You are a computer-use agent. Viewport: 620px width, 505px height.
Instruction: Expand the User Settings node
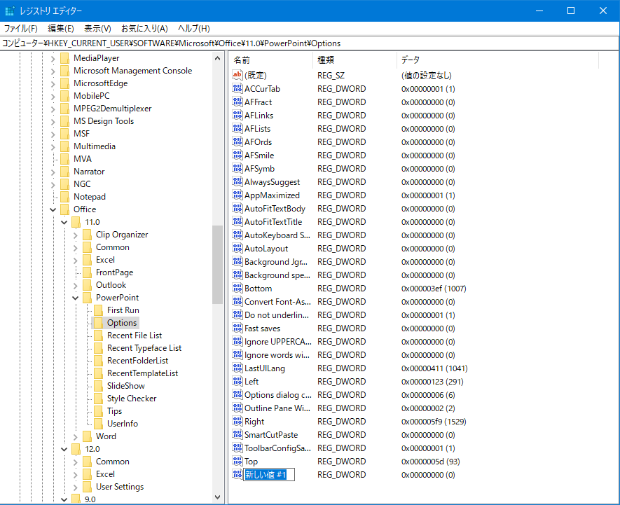click(75, 487)
